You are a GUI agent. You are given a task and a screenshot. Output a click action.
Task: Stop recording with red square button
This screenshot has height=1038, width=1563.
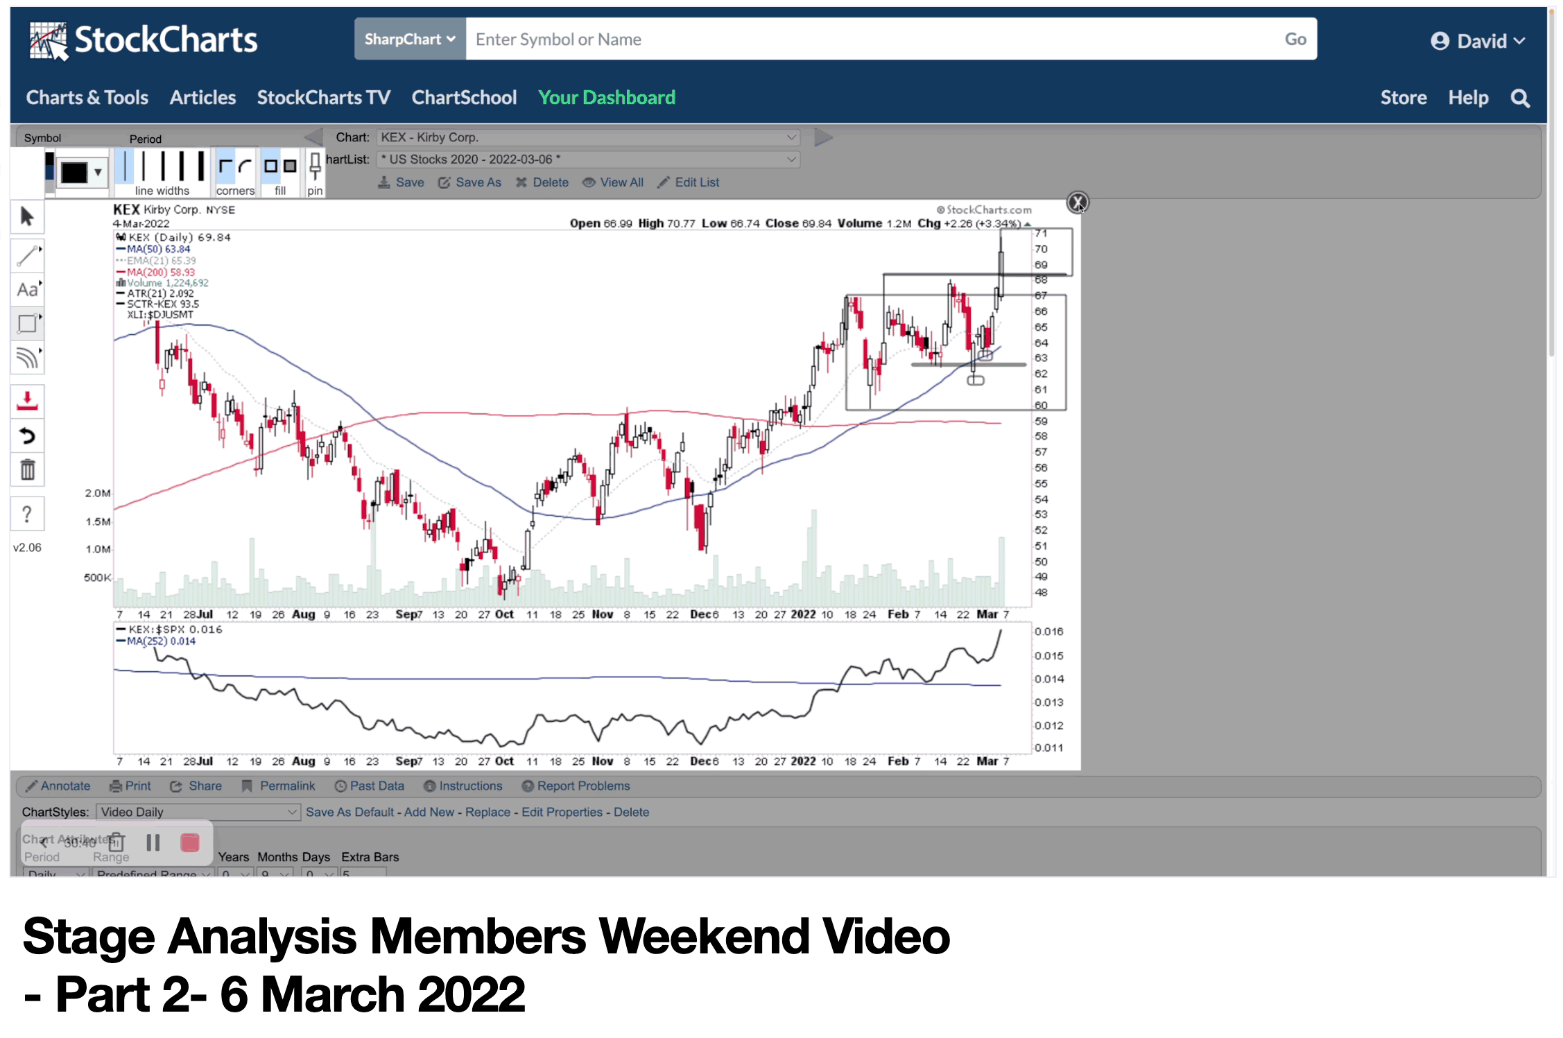pos(190,842)
